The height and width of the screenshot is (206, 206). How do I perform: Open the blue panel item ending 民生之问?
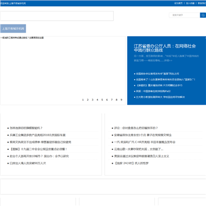(x=157, y=74)
